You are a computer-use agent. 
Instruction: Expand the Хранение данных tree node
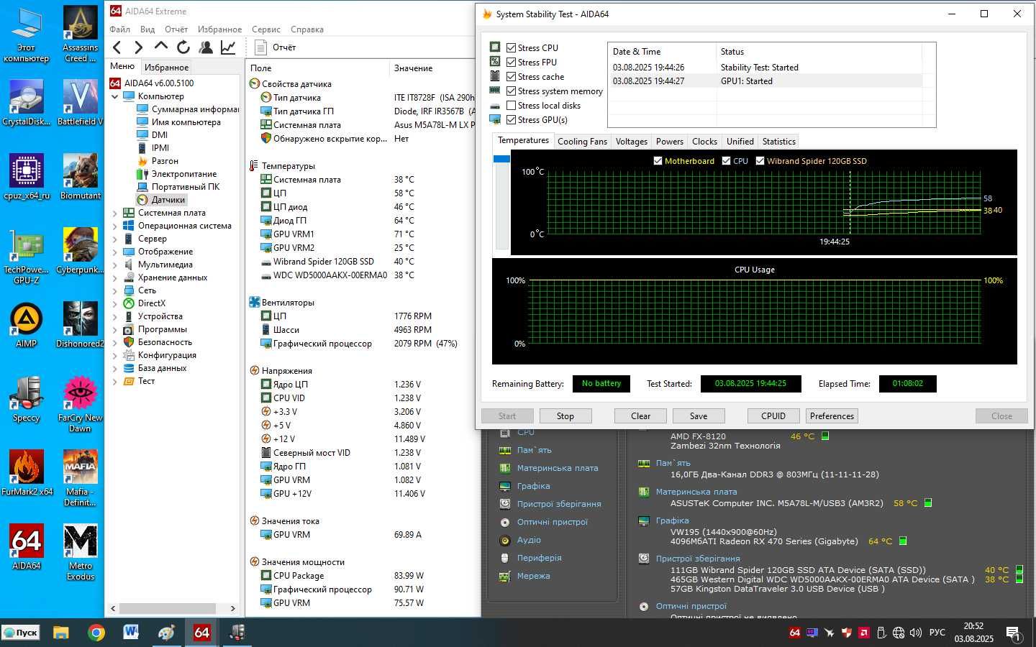point(115,277)
